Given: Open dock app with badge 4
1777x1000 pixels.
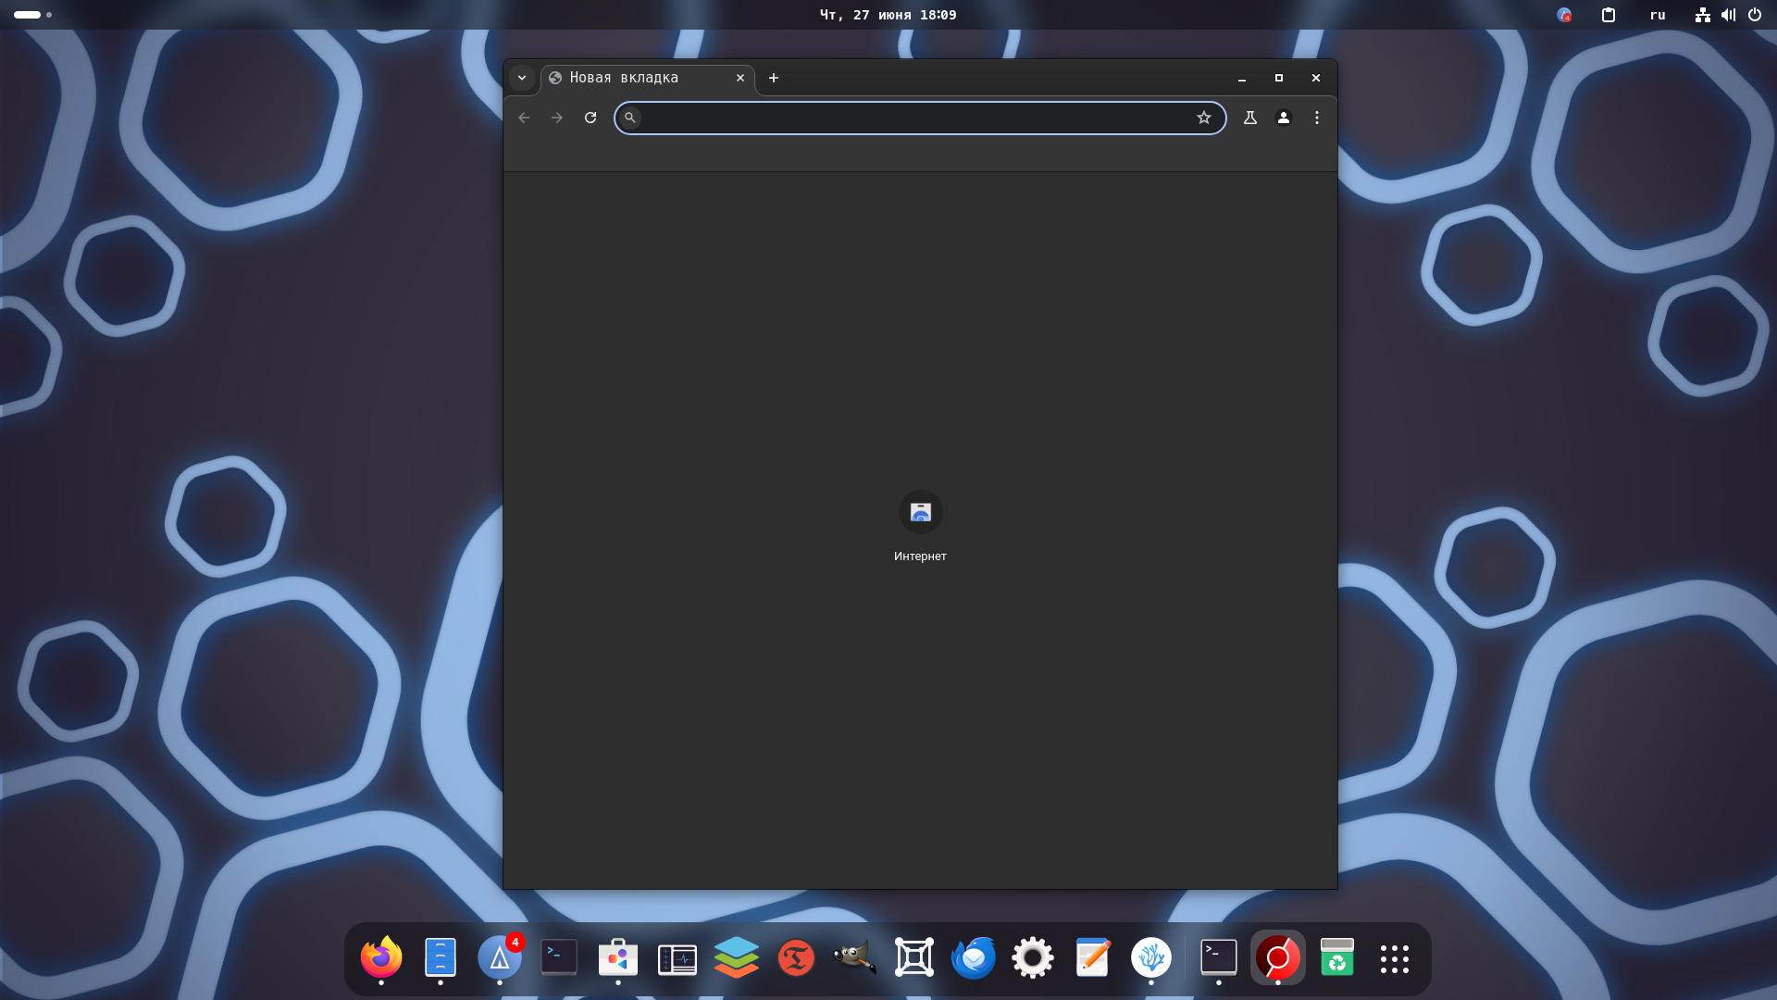Looking at the screenshot, I should pyautogui.click(x=500, y=957).
